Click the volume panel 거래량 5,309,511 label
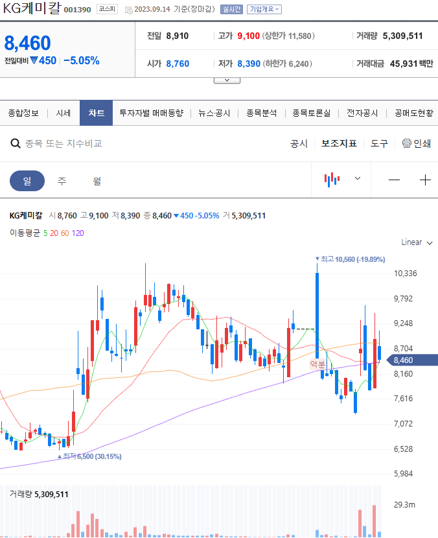This screenshot has width=438, height=538. point(39,495)
